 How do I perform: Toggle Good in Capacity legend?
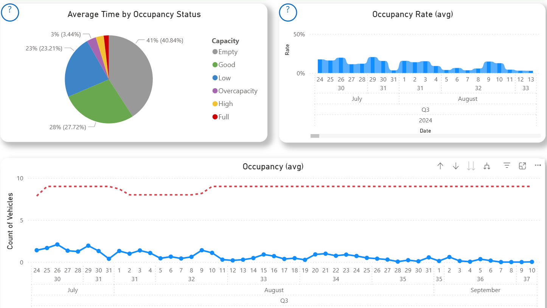(227, 65)
